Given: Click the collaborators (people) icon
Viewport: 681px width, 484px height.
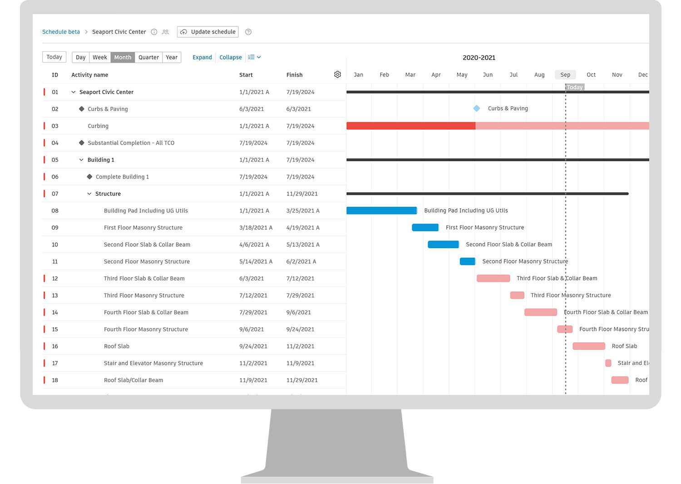Looking at the screenshot, I should coord(165,32).
